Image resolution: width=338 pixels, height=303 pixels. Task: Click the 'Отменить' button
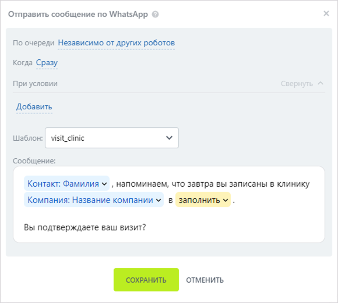[205, 280]
